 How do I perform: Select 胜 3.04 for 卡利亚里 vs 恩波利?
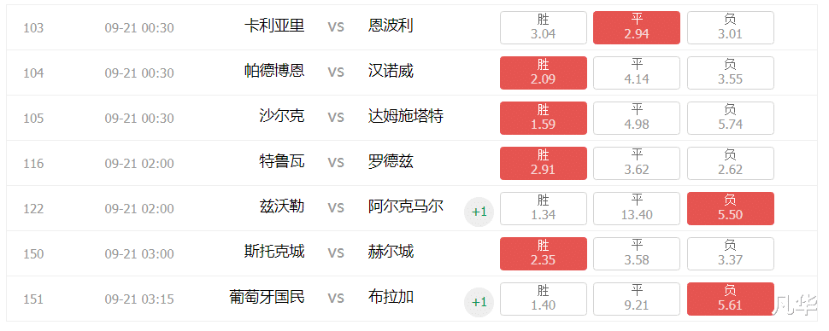coord(544,27)
